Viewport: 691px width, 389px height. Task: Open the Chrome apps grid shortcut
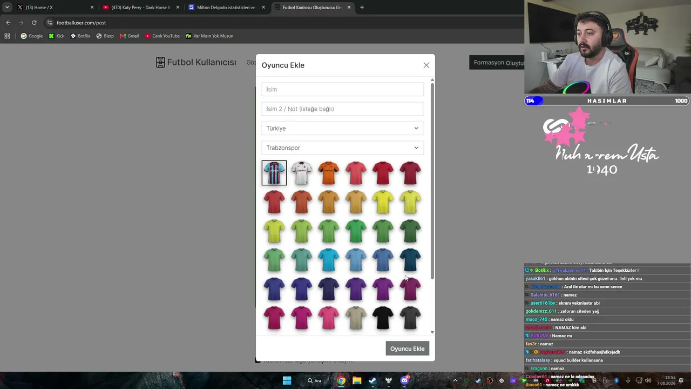[7, 36]
